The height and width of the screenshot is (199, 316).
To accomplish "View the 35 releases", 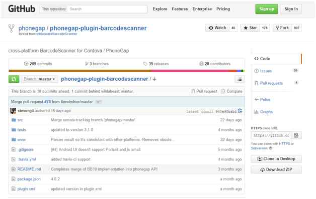I will tap(156, 64).
